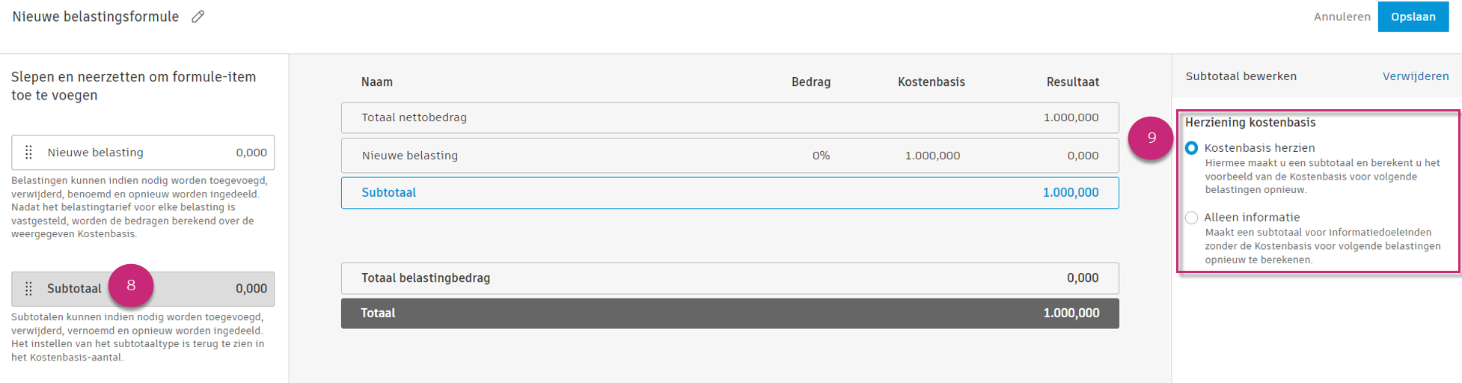Click the Nieuwe belastingsformule title
Image resolution: width=1462 pixels, height=383 pixels.
pyautogui.click(x=96, y=16)
